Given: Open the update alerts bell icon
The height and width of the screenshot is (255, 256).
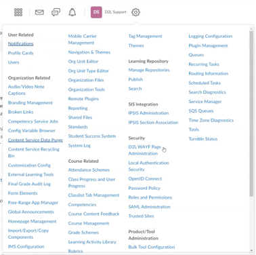Looking at the screenshot, I should 72,12.
